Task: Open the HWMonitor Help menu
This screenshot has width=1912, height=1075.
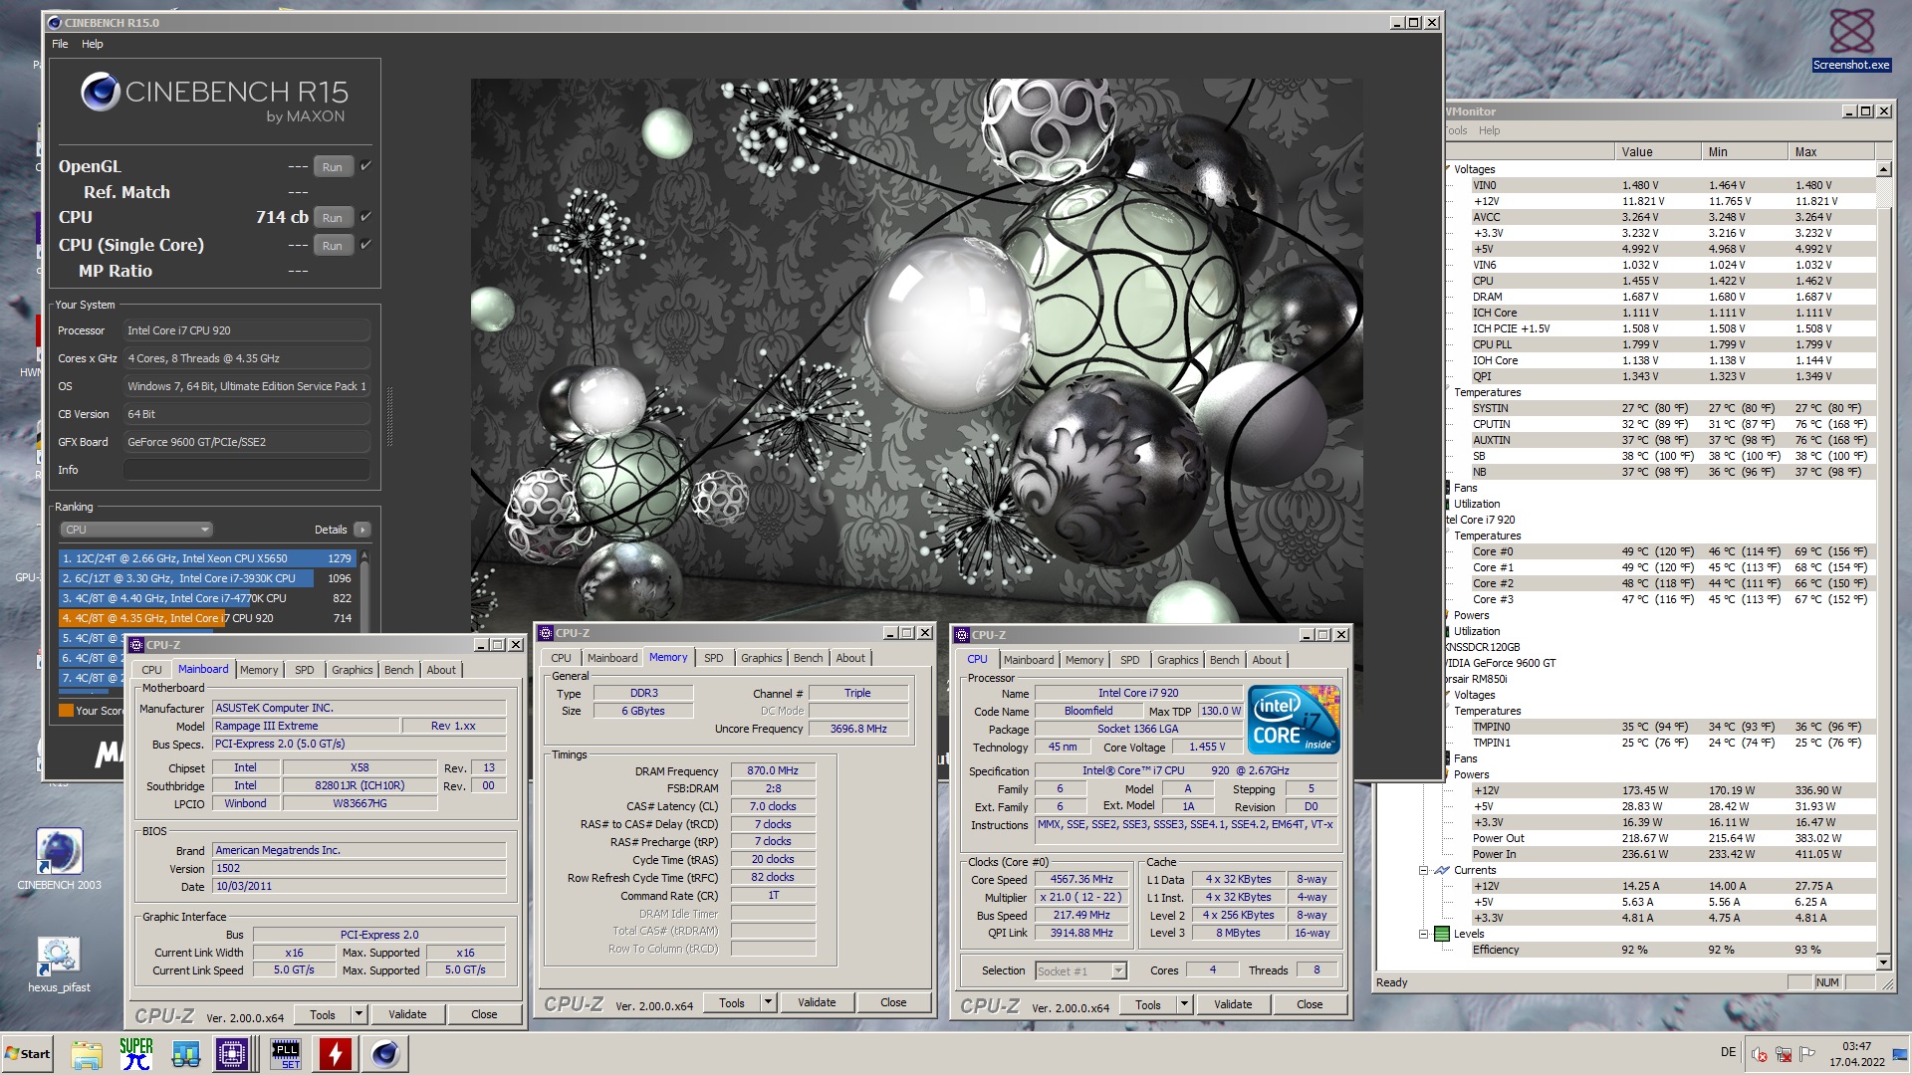Action: (x=1489, y=130)
